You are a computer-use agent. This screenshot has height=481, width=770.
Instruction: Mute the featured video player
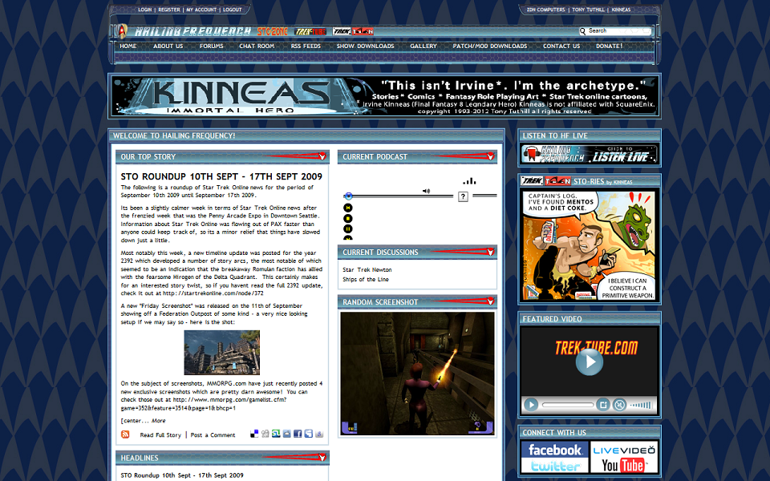coord(620,405)
